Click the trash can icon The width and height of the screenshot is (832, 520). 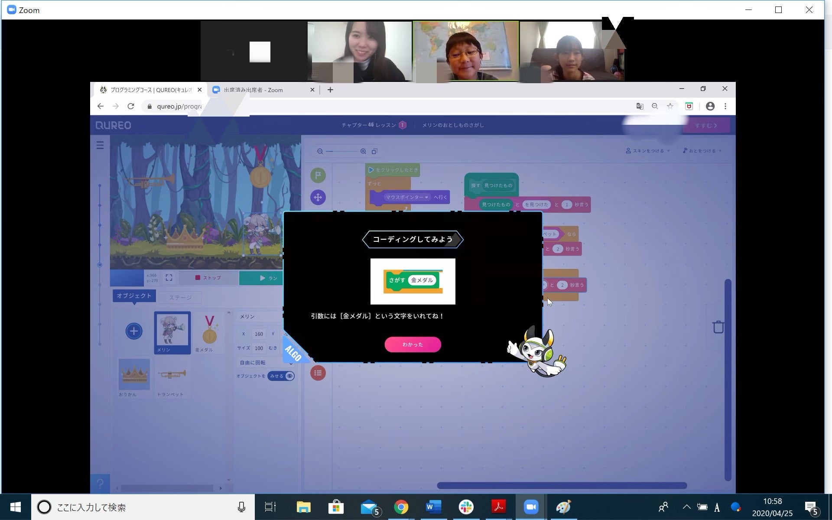click(x=718, y=327)
